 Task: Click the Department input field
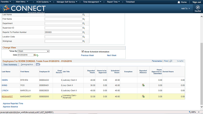click(x=63, y=23)
